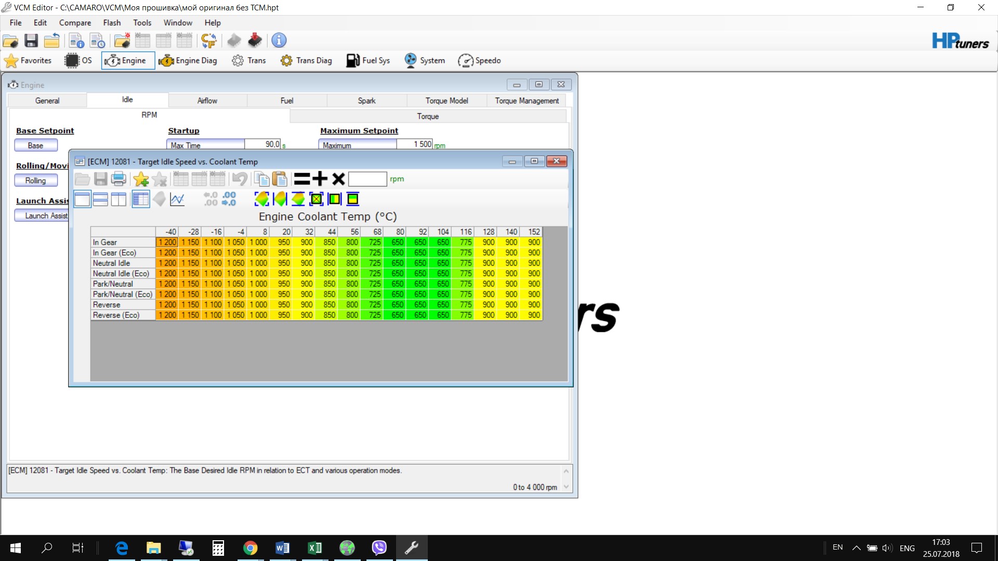Image resolution: width=998 pixels, height=561 pixels.
Task: Switch to the Spark tab
Action: (x=366, y=101)
